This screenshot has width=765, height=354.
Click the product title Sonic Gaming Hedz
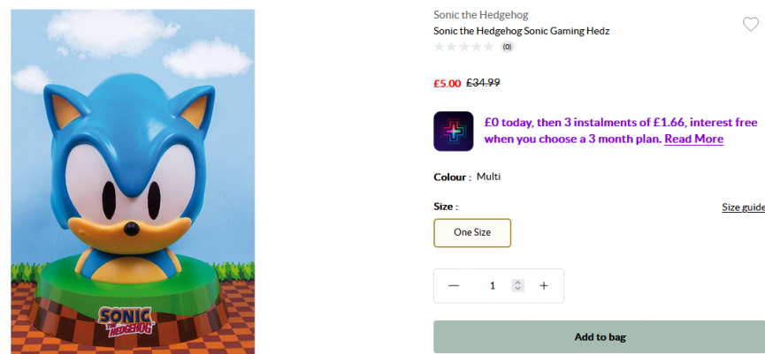[x=521, y=31]
